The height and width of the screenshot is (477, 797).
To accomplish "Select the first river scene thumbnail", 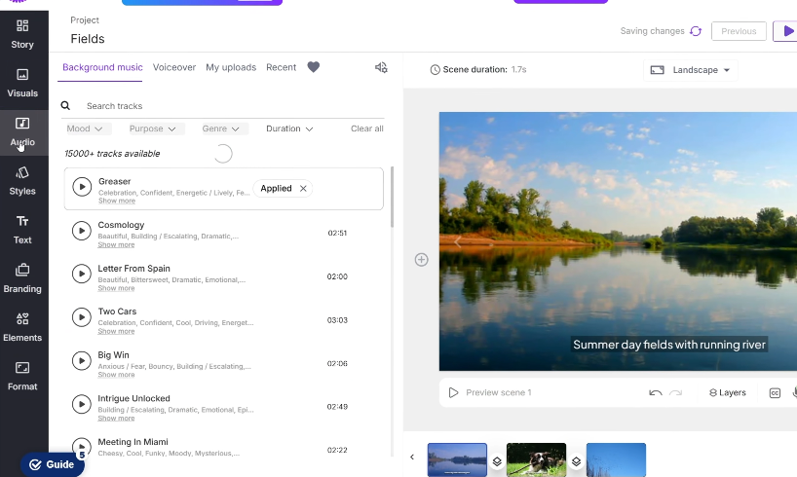I will tap(457, 459).
